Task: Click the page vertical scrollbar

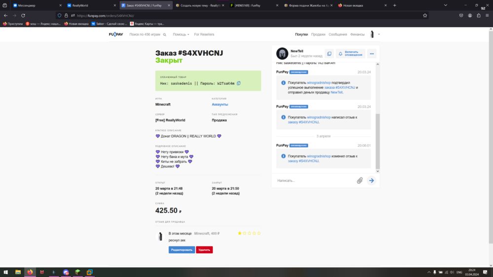Action: [491, 138]
